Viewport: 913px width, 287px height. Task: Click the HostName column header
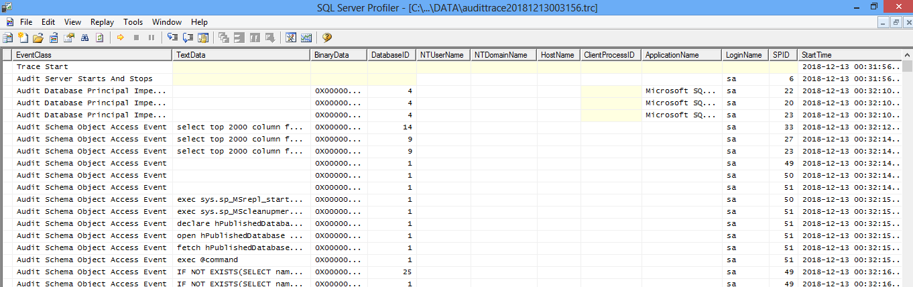pos(559,55)
